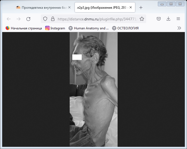This screenshot has width=187, height=149.
Task: Open the Instagram bookmark
Action: click(x=55, y=28)
